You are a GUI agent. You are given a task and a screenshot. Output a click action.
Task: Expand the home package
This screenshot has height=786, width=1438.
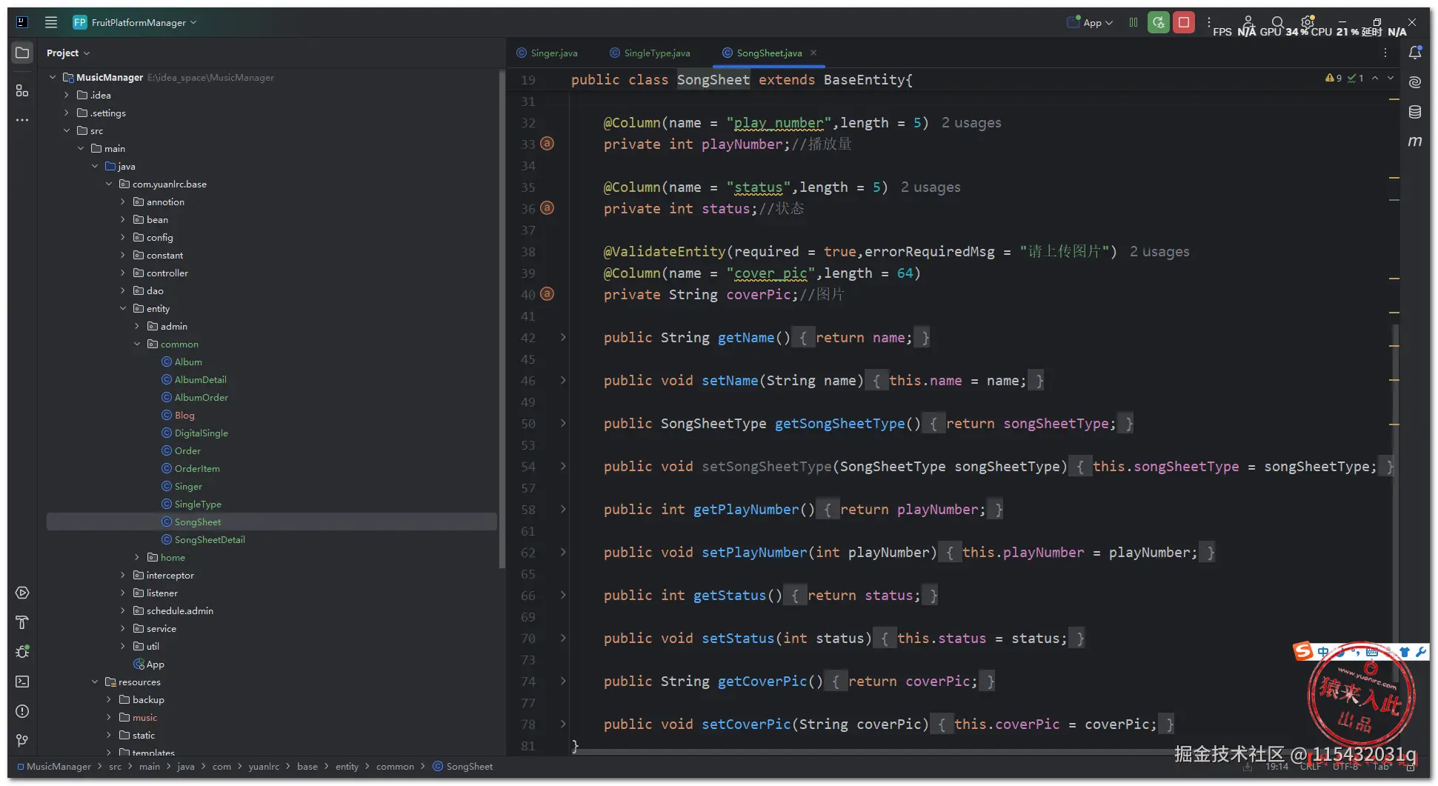137,557
